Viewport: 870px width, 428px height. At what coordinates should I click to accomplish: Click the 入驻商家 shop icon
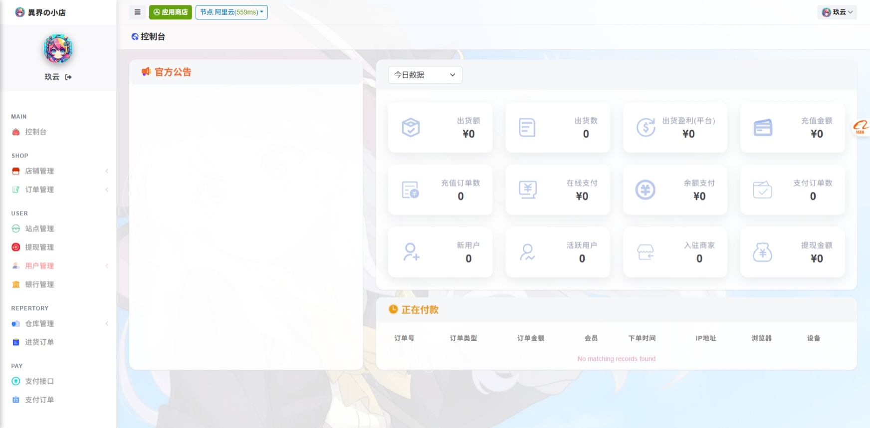coord(646,252)
